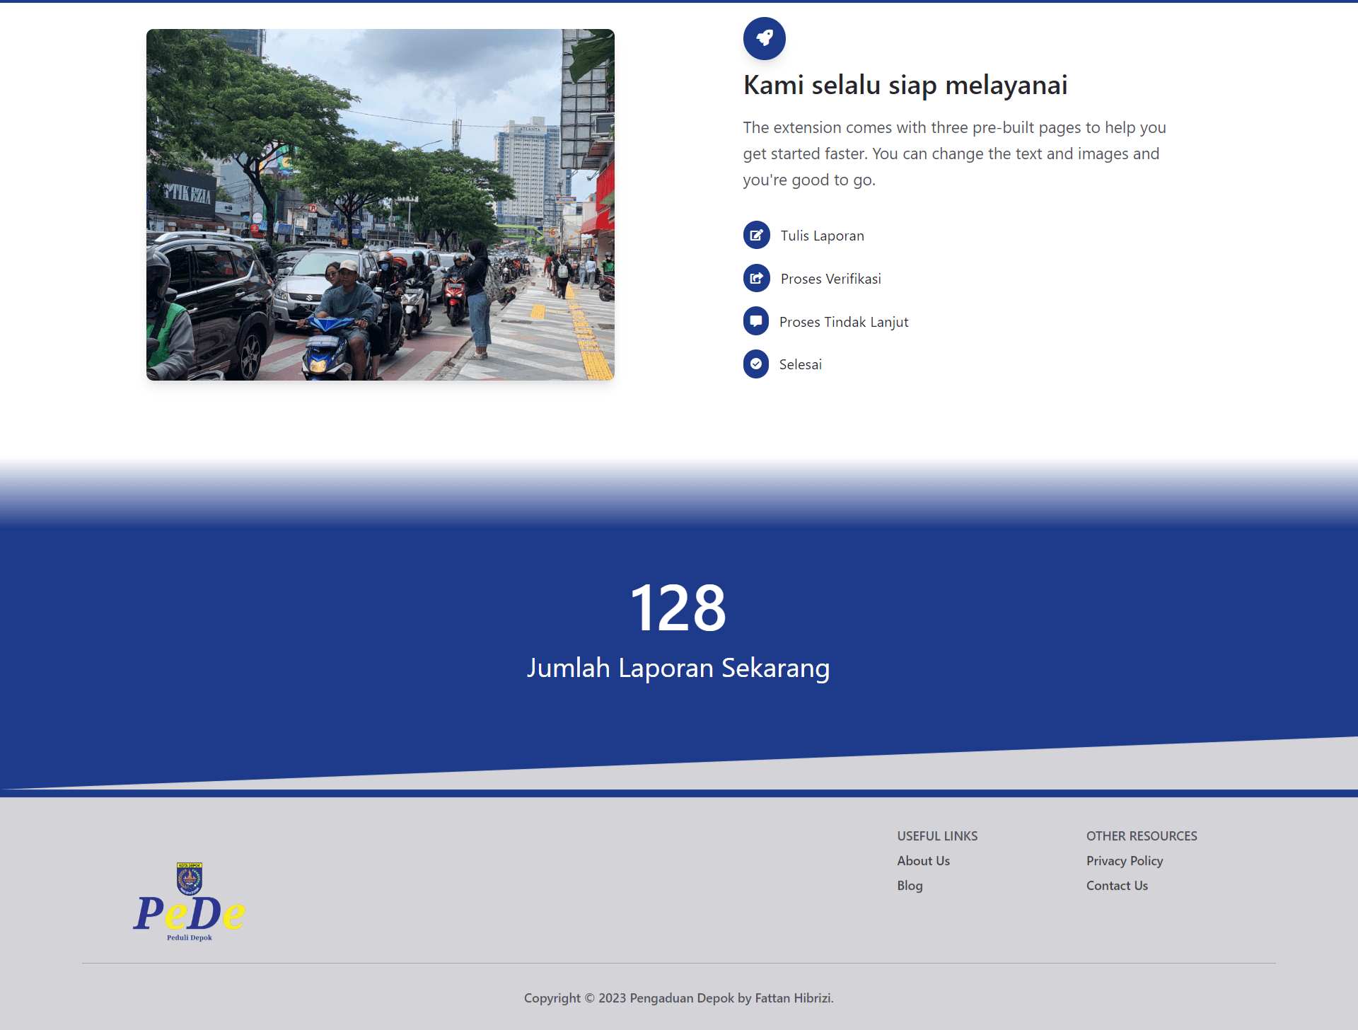Image resolution: width=1358 pixels, height=1030 pixels.
Task: Click the 128 report counter number
Action: pyautogui.click(x=678, y=608)
